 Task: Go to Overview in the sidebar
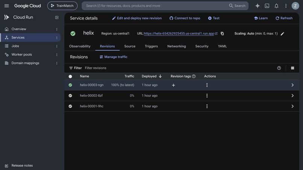[19, 29]
